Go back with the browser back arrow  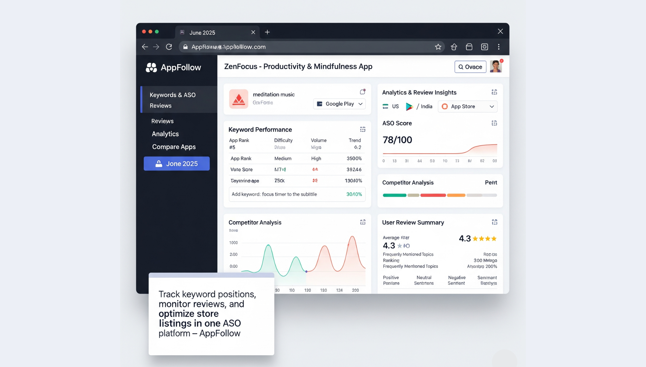[x=145, y=47]
